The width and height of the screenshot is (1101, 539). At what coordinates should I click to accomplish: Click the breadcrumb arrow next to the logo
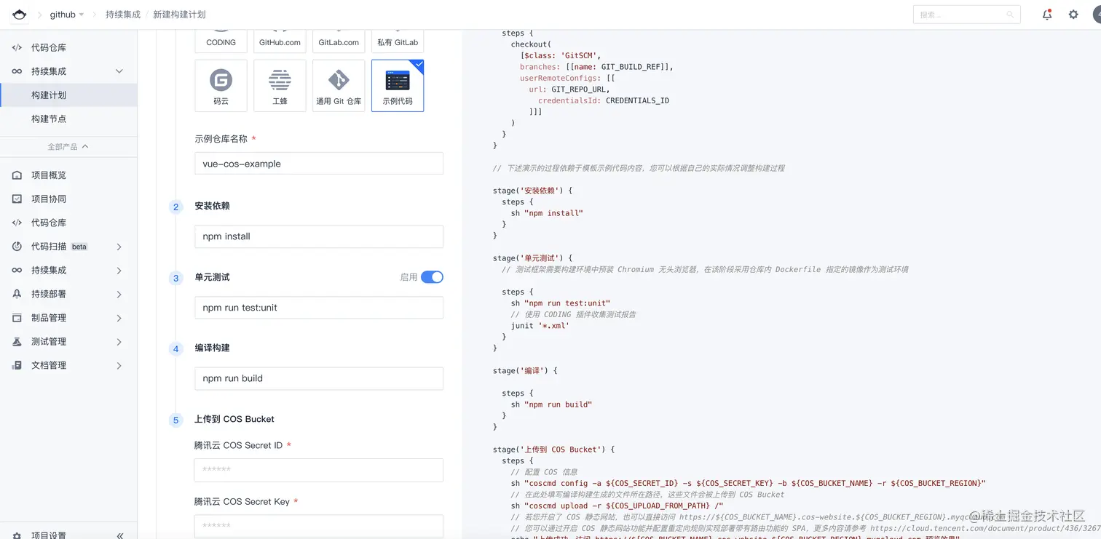[39, 15]
